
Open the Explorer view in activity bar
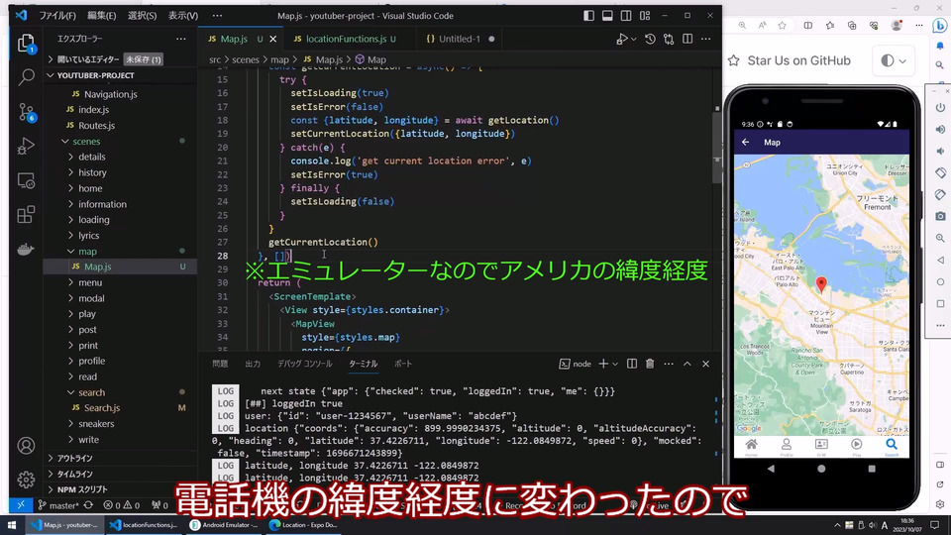pyautogui.click(x=26, y=43)
